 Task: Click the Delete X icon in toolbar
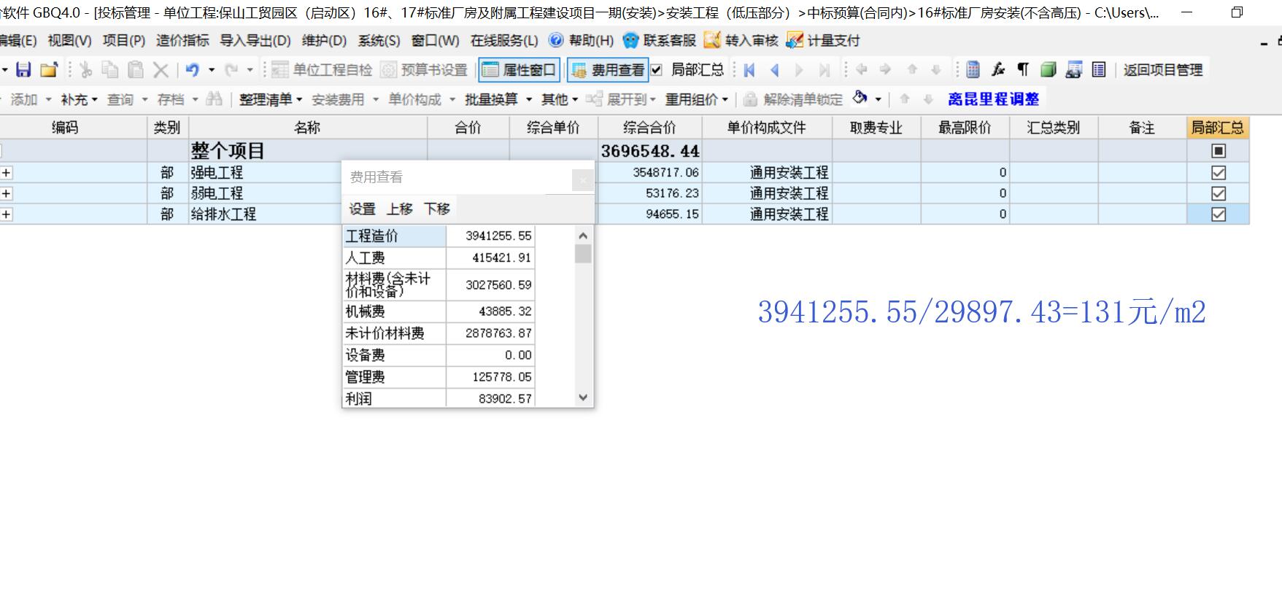click(x=161, y=70)
